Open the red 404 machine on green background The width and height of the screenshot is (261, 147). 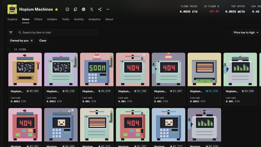[133, 125]
